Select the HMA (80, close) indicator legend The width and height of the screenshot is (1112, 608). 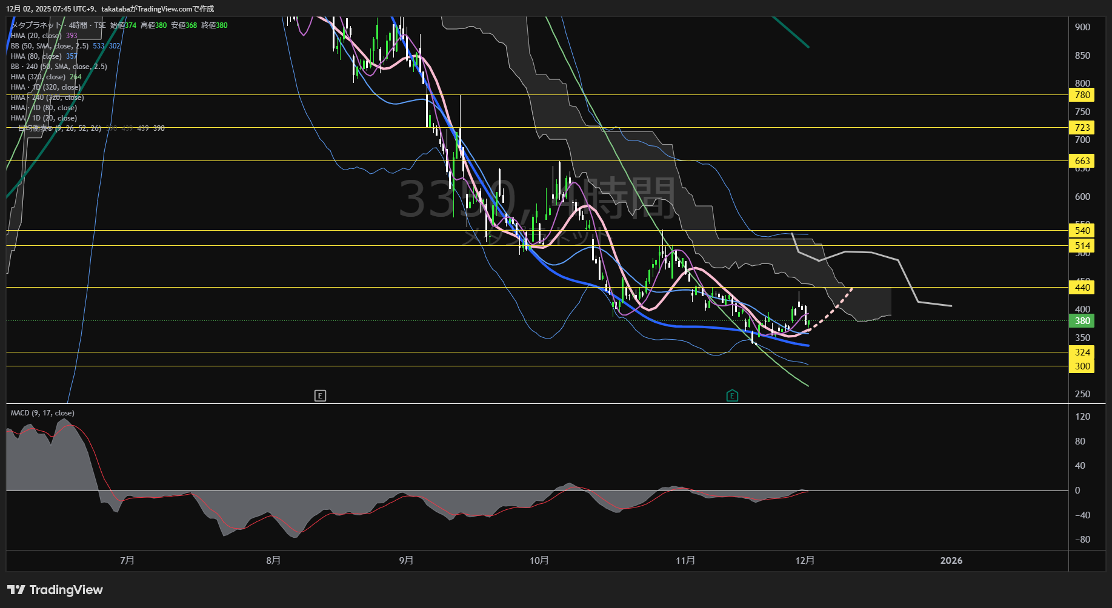tap(36, 56)
